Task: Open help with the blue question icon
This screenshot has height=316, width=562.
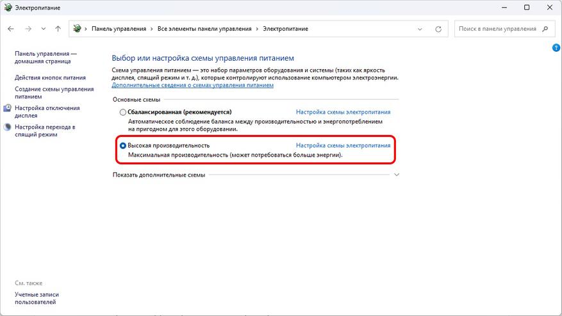Action: [x=556, y=47]
